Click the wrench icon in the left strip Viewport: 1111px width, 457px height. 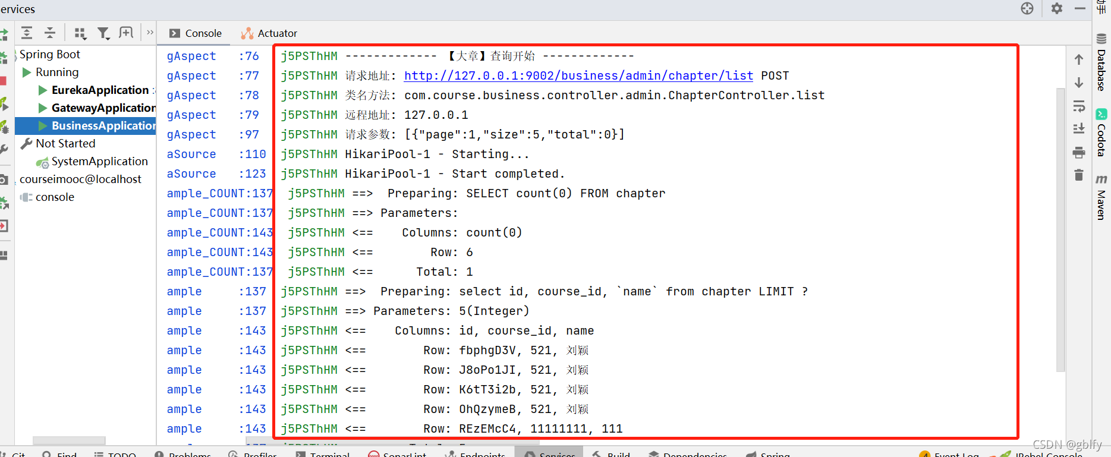click(x=4, y=149)
